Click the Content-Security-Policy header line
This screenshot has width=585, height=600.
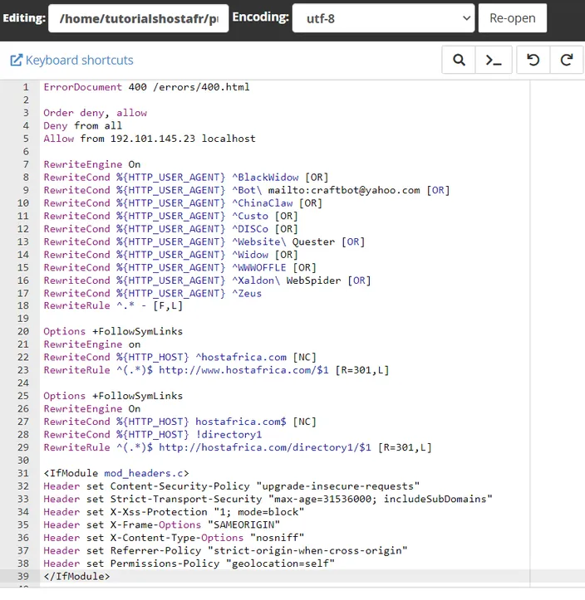[231, 486]
